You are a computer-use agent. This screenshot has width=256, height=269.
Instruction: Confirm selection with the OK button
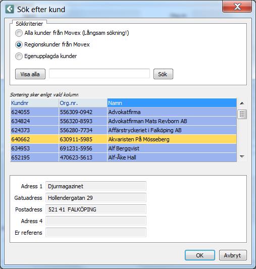[x=200, y=255]
